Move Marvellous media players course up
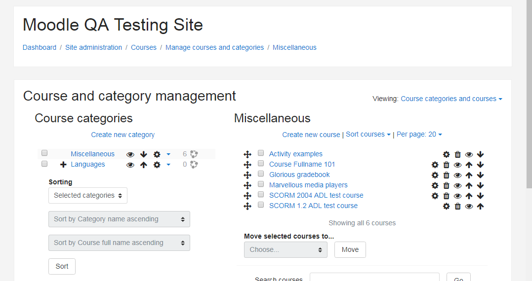 (469, 185)
